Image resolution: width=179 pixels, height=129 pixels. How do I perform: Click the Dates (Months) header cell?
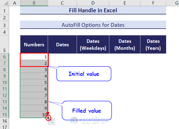pyautogui.click(x=125, y=45)
